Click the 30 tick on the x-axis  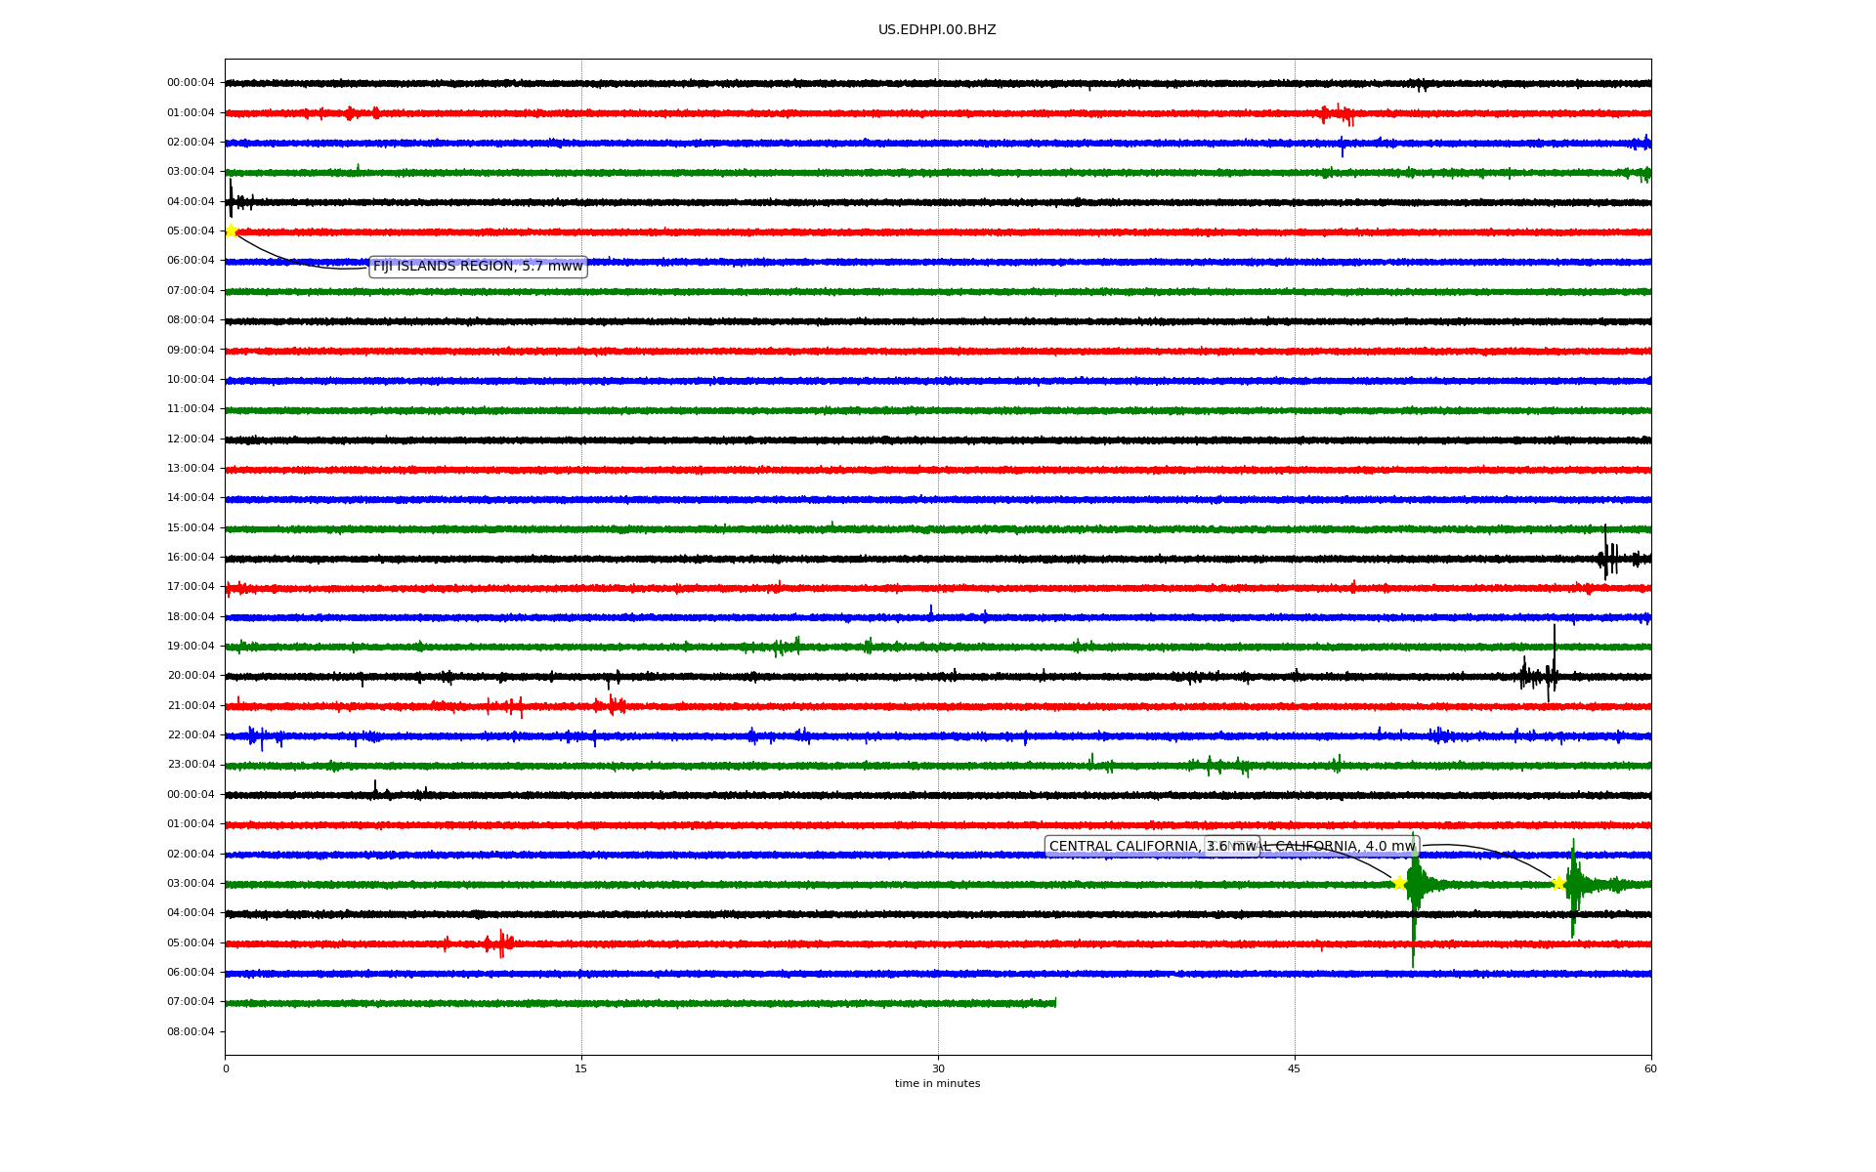(x=938, y=1068)
